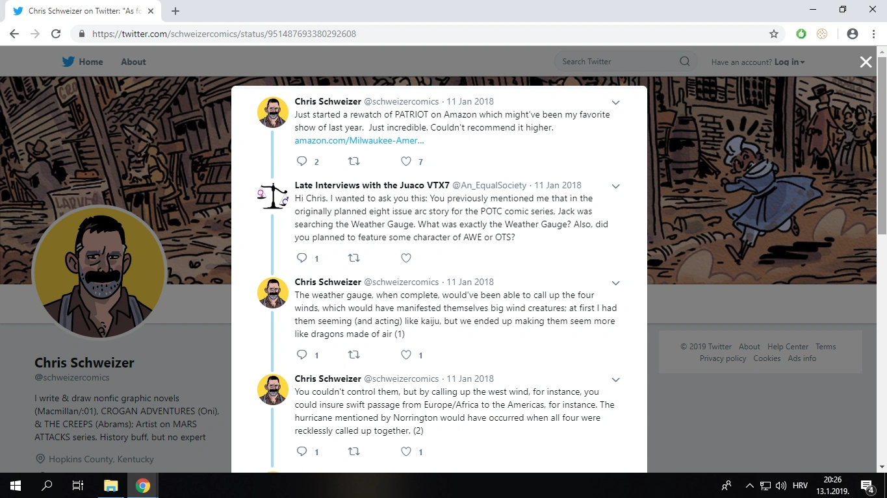887x498 pixels.
Task: Open the Log in dropdown
Action: (790, 62)
